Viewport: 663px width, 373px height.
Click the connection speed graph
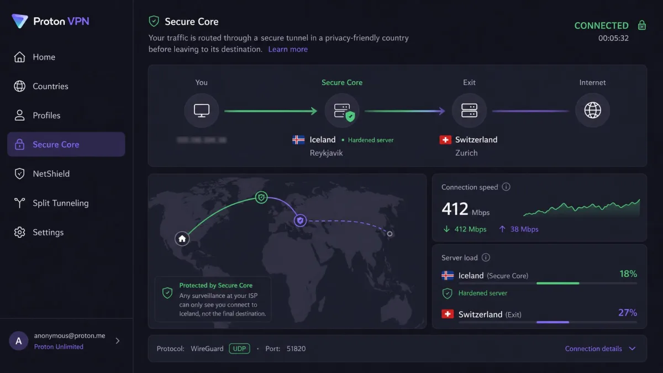582,209
